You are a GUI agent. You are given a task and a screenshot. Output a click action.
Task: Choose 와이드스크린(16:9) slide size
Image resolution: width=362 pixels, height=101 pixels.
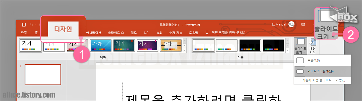322,71
